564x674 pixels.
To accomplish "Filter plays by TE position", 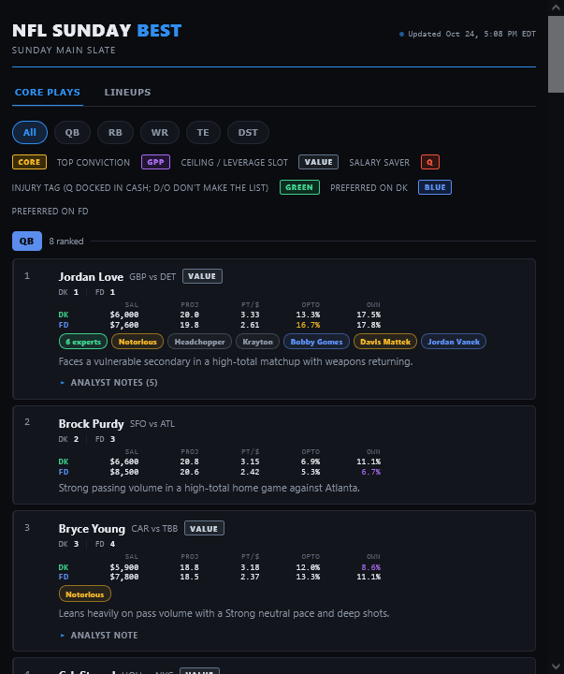I will (x=203, y=132).
